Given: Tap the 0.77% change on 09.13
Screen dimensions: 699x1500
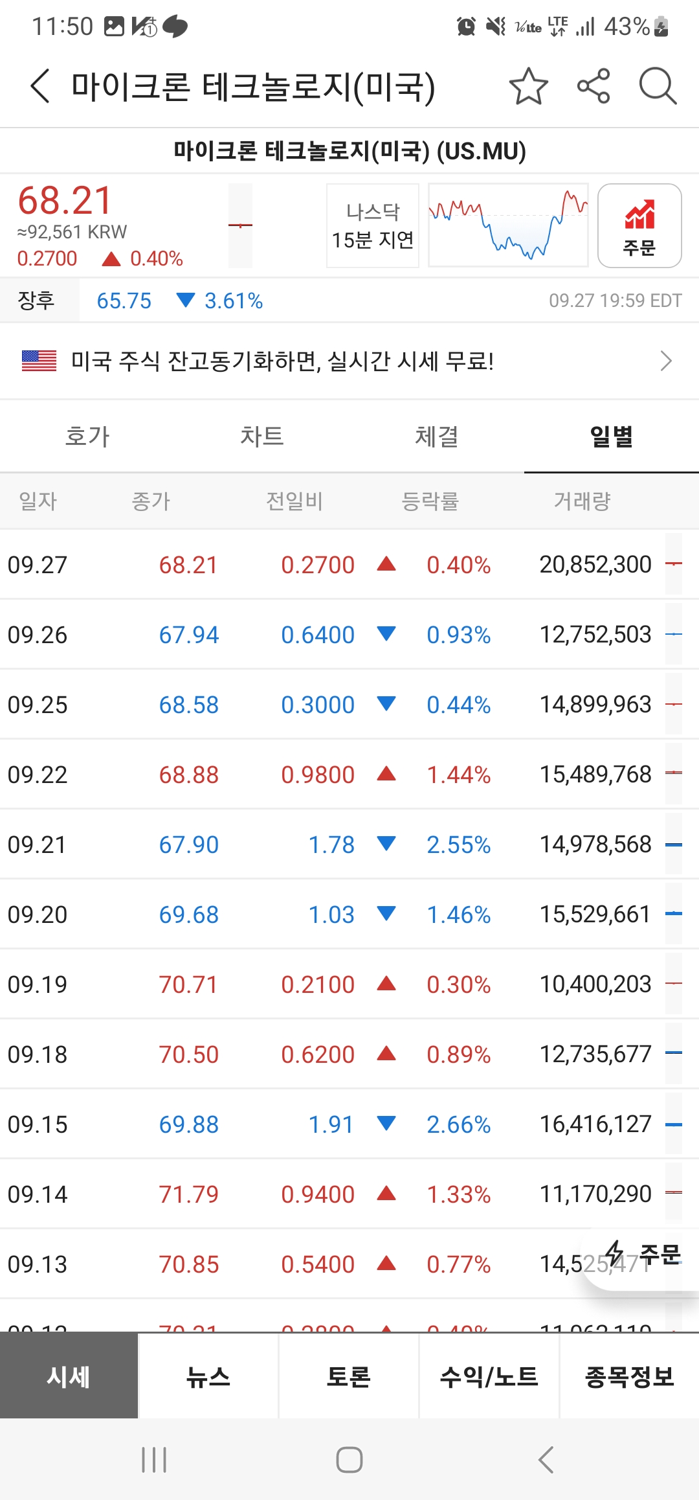Looking at the screenshot, I should (x=458, y=1264).
